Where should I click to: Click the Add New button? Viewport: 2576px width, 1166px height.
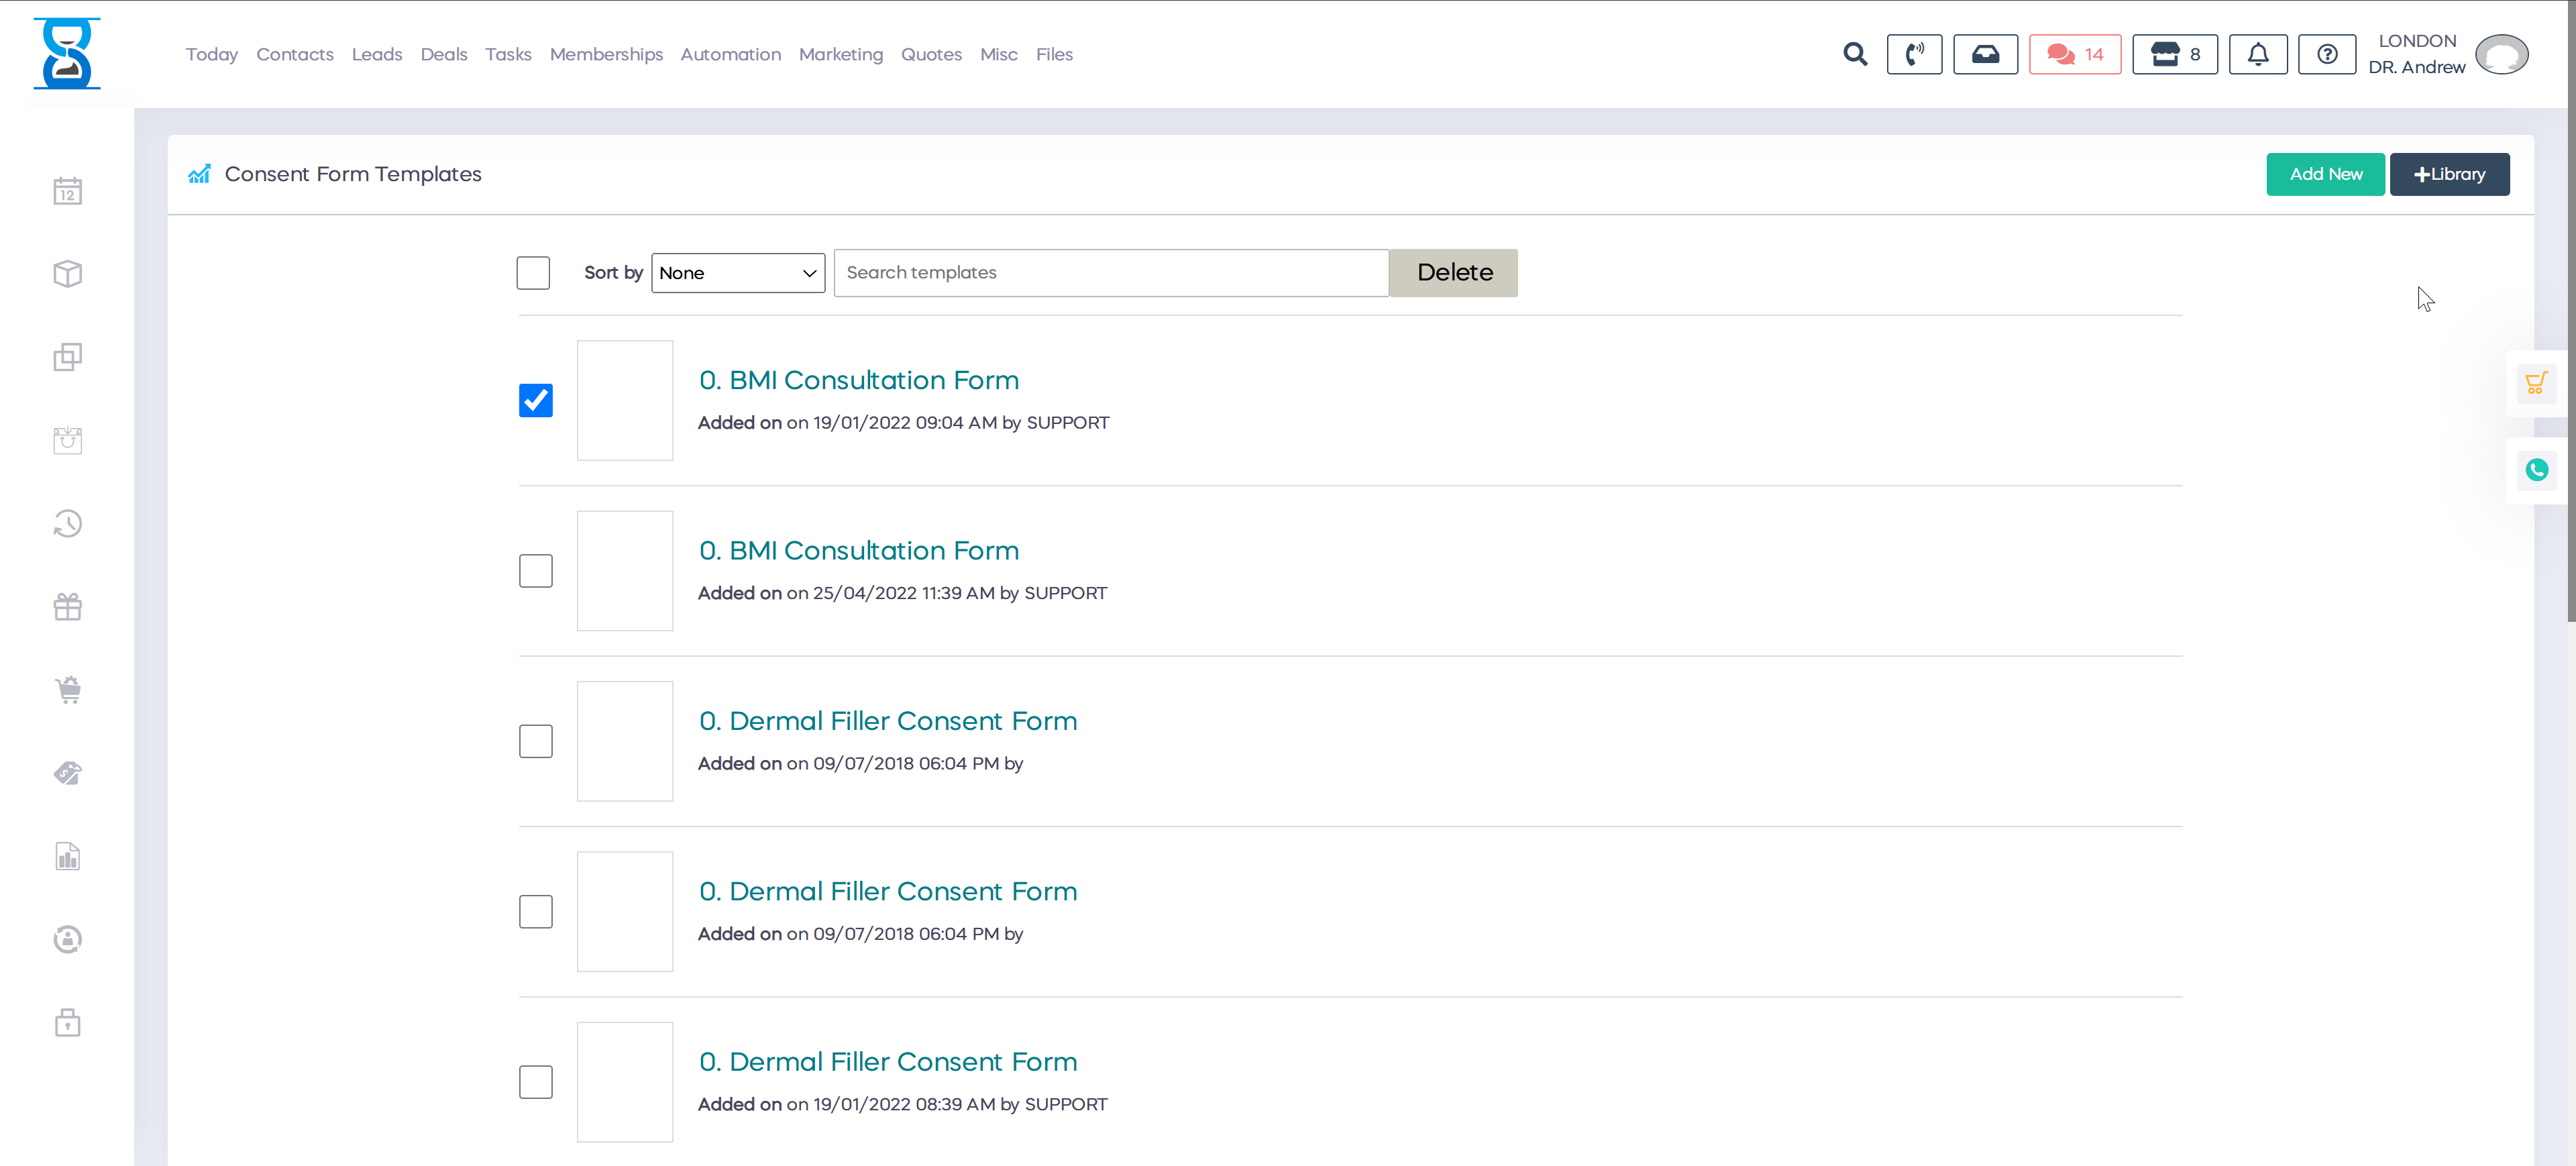coord(2325,174)
